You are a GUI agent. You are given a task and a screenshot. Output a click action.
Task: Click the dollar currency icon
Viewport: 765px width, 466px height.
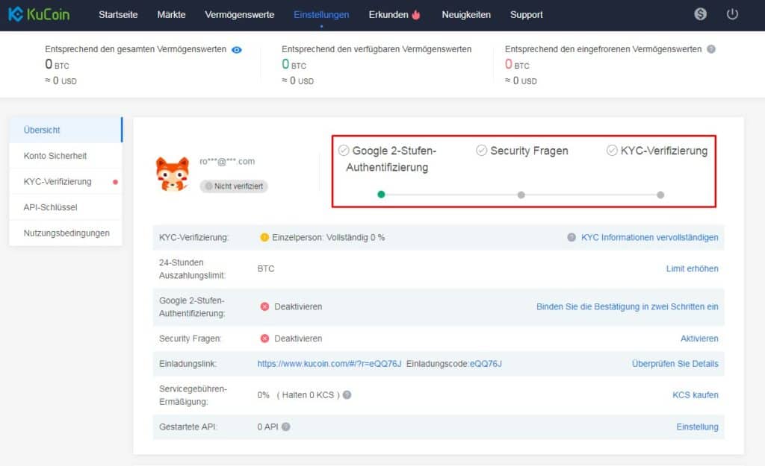point(700,14)
